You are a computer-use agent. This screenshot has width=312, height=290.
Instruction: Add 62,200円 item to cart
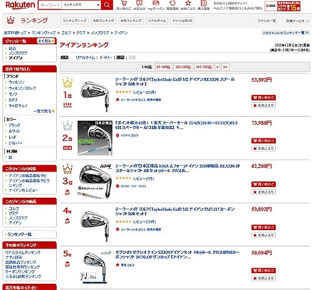coord(263,184)
